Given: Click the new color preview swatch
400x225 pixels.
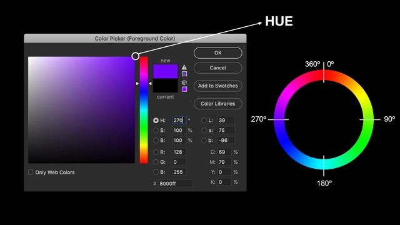Looking at the screenshot, I should click(x=165, y=71).
